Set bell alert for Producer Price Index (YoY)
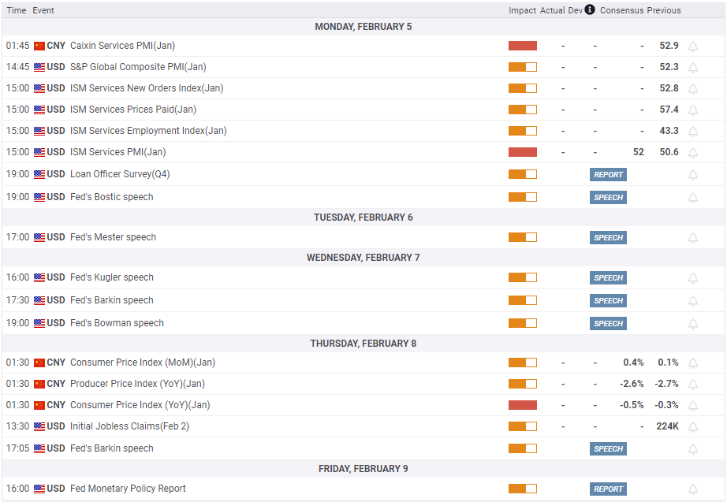 [692, 385]
